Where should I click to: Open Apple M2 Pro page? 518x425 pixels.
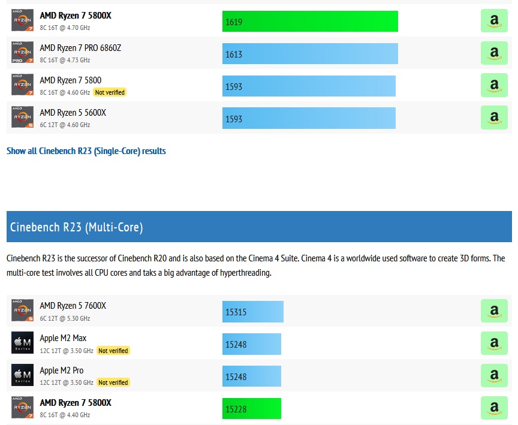pyautogui.click(x=62, y=370)
